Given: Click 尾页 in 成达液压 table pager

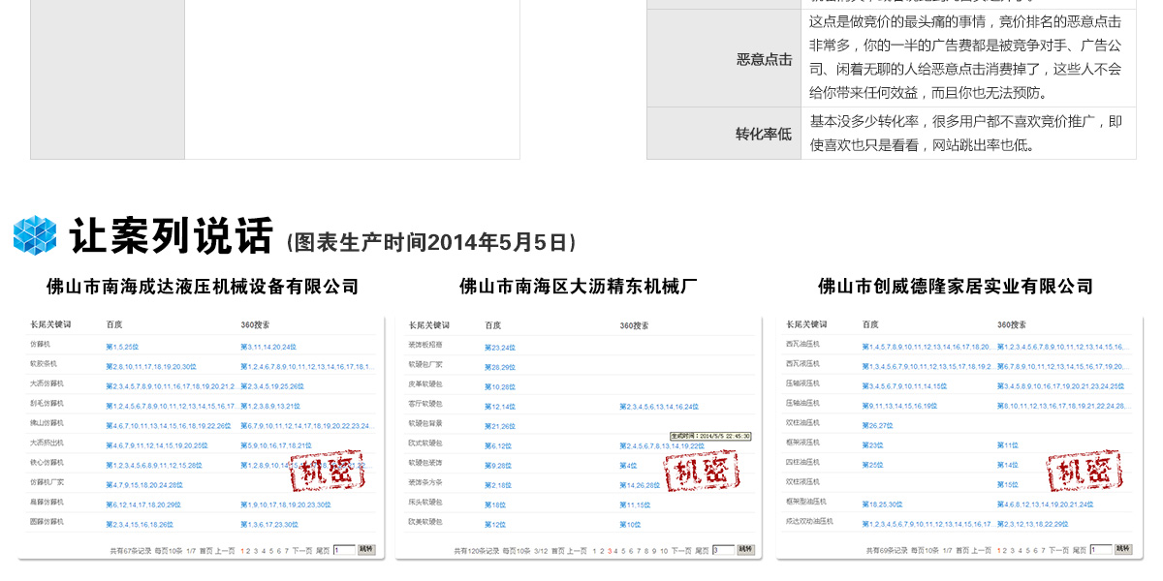Looking at the screenshot, I should click(322, 550).
